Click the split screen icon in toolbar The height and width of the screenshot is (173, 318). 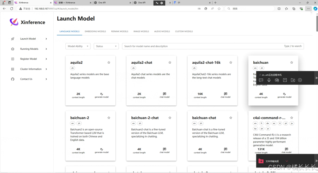[279, 9]
